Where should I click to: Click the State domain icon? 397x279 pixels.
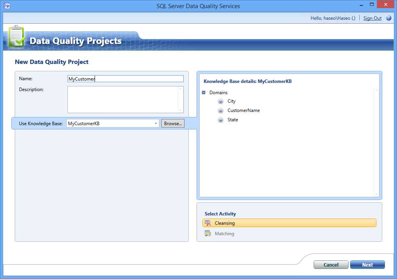221,120
